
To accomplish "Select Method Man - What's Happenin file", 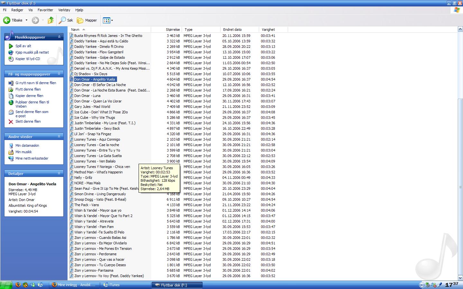I will coord(98,172).
